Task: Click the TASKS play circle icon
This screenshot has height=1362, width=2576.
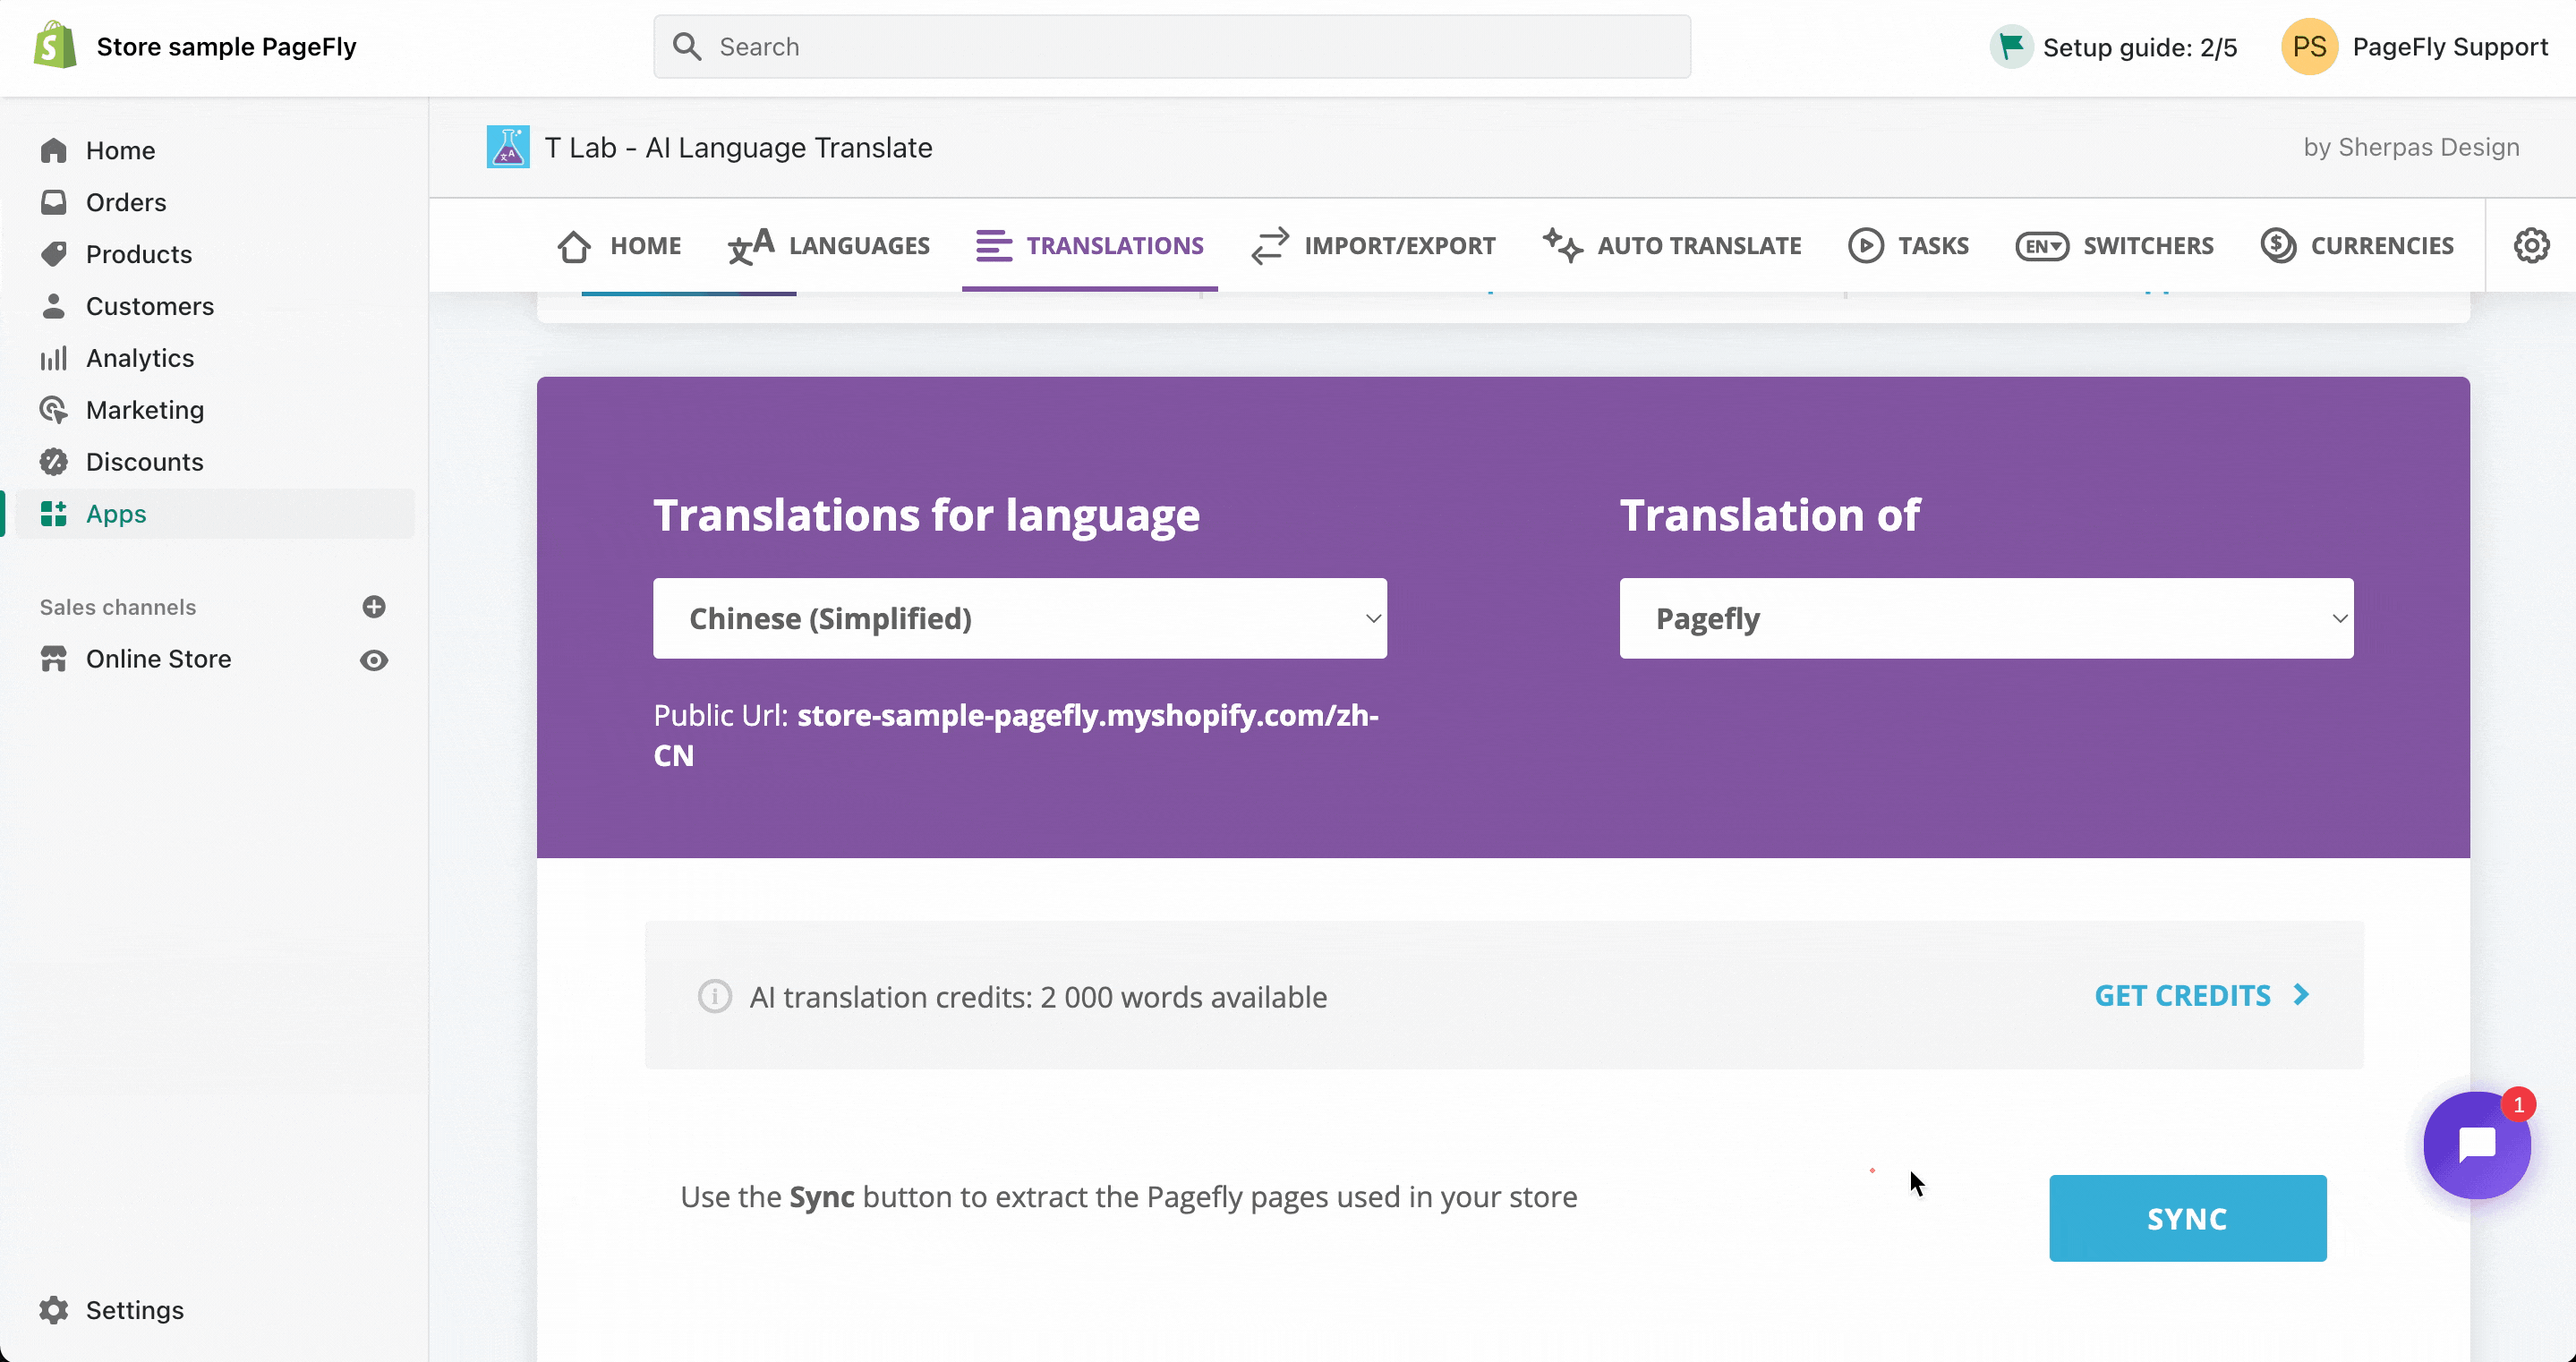Action: pyautogui.click(x=1866, y=246)
